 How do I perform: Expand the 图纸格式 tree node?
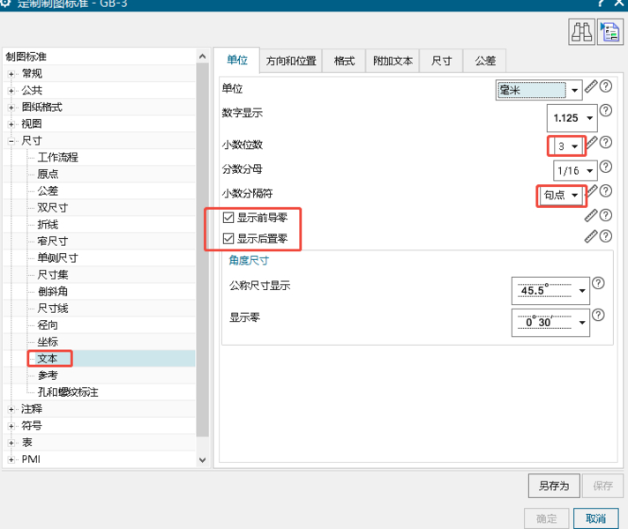[x=11, y=108]
